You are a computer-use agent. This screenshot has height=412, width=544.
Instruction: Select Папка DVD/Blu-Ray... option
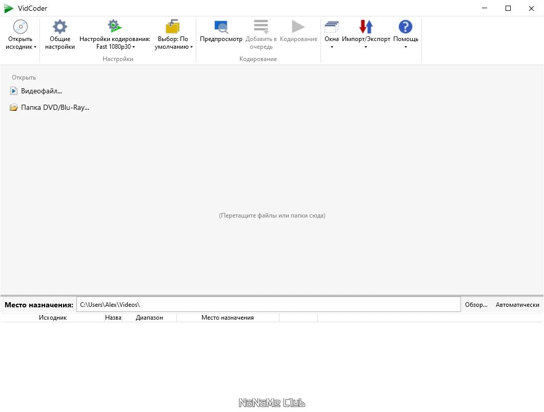click(x=55, y=107)
